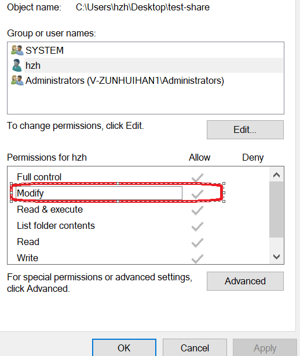
Task: Click the Read & execute allow checkmark
Action: (x=197, y=210)
